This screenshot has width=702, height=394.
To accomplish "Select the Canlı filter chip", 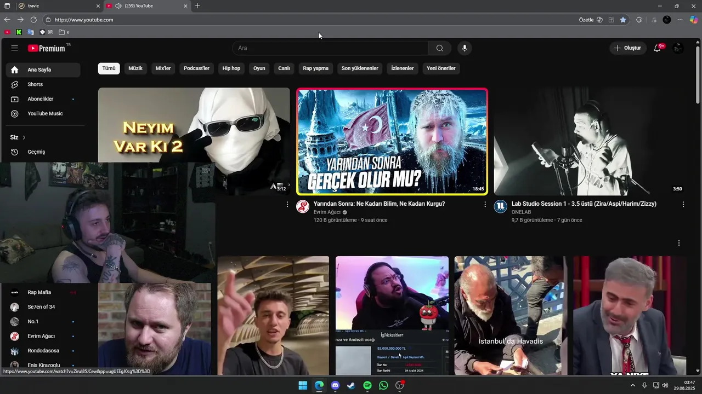I will pyautogui.click(x=284, y=68).
